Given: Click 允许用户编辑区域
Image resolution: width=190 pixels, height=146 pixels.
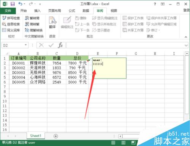Looking at the screenshot, I should pos(161,24).
